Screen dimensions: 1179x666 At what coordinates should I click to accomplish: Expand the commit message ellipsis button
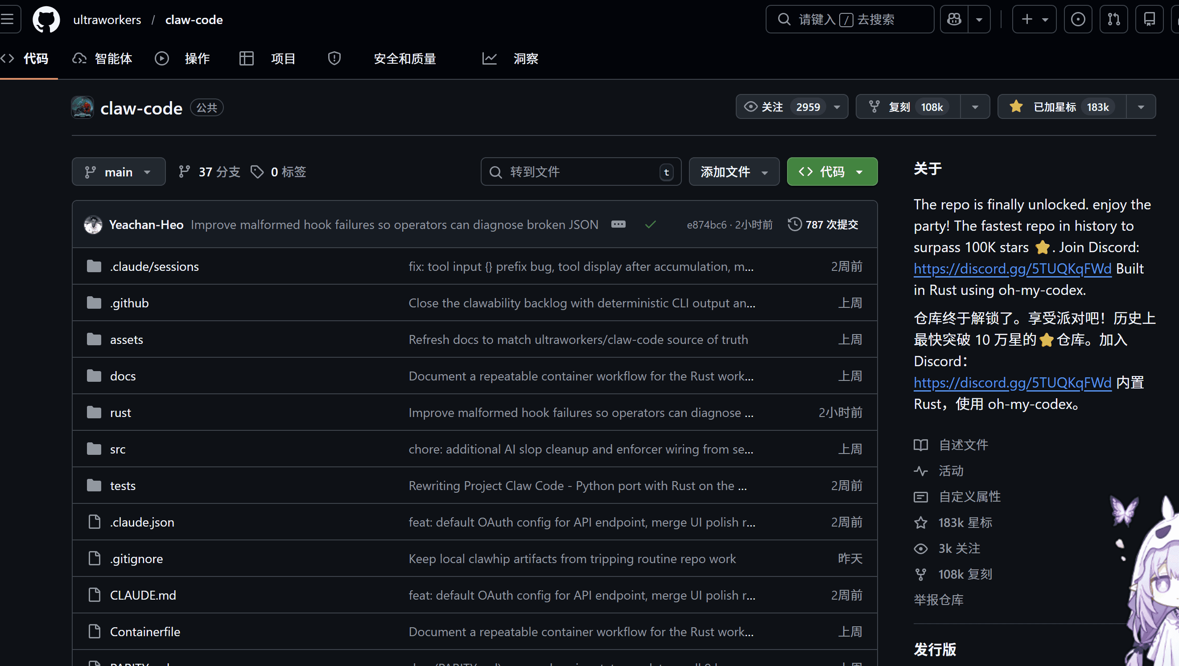618,224
